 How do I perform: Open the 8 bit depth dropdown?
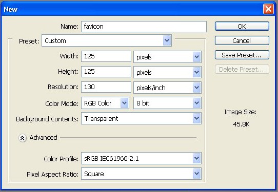click(x=167, y=103)
